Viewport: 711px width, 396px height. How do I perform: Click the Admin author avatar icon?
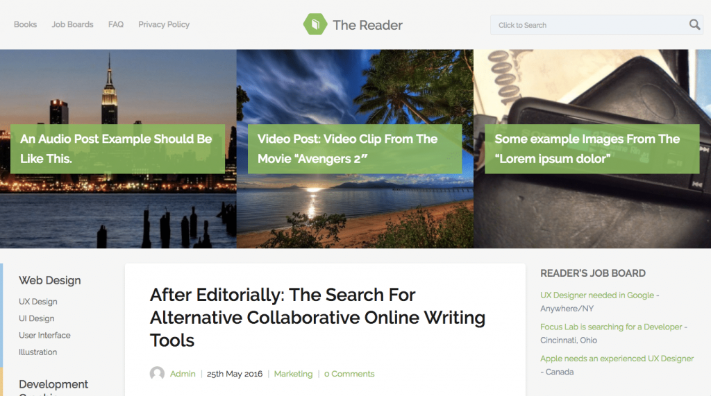(157, 373)
